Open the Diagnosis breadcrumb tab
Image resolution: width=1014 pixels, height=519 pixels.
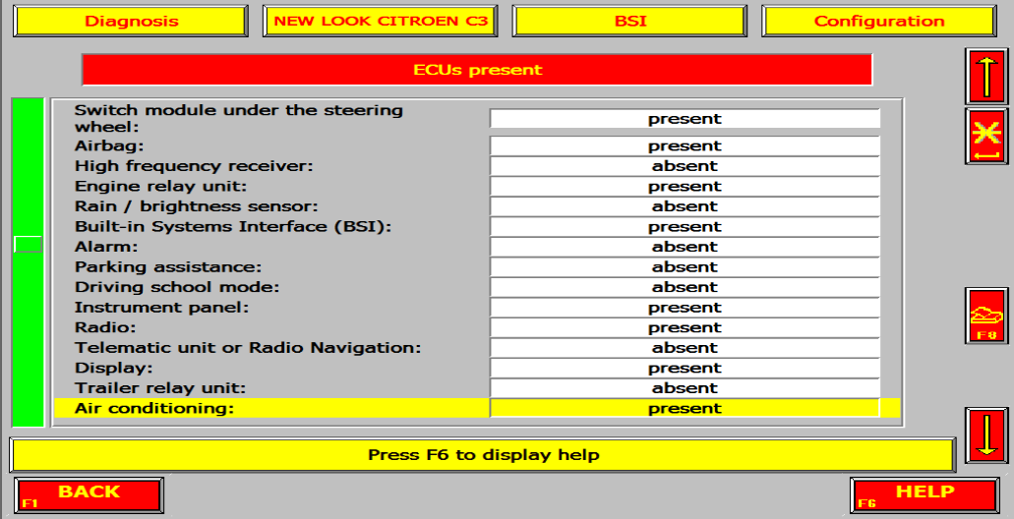coord(131,21)
